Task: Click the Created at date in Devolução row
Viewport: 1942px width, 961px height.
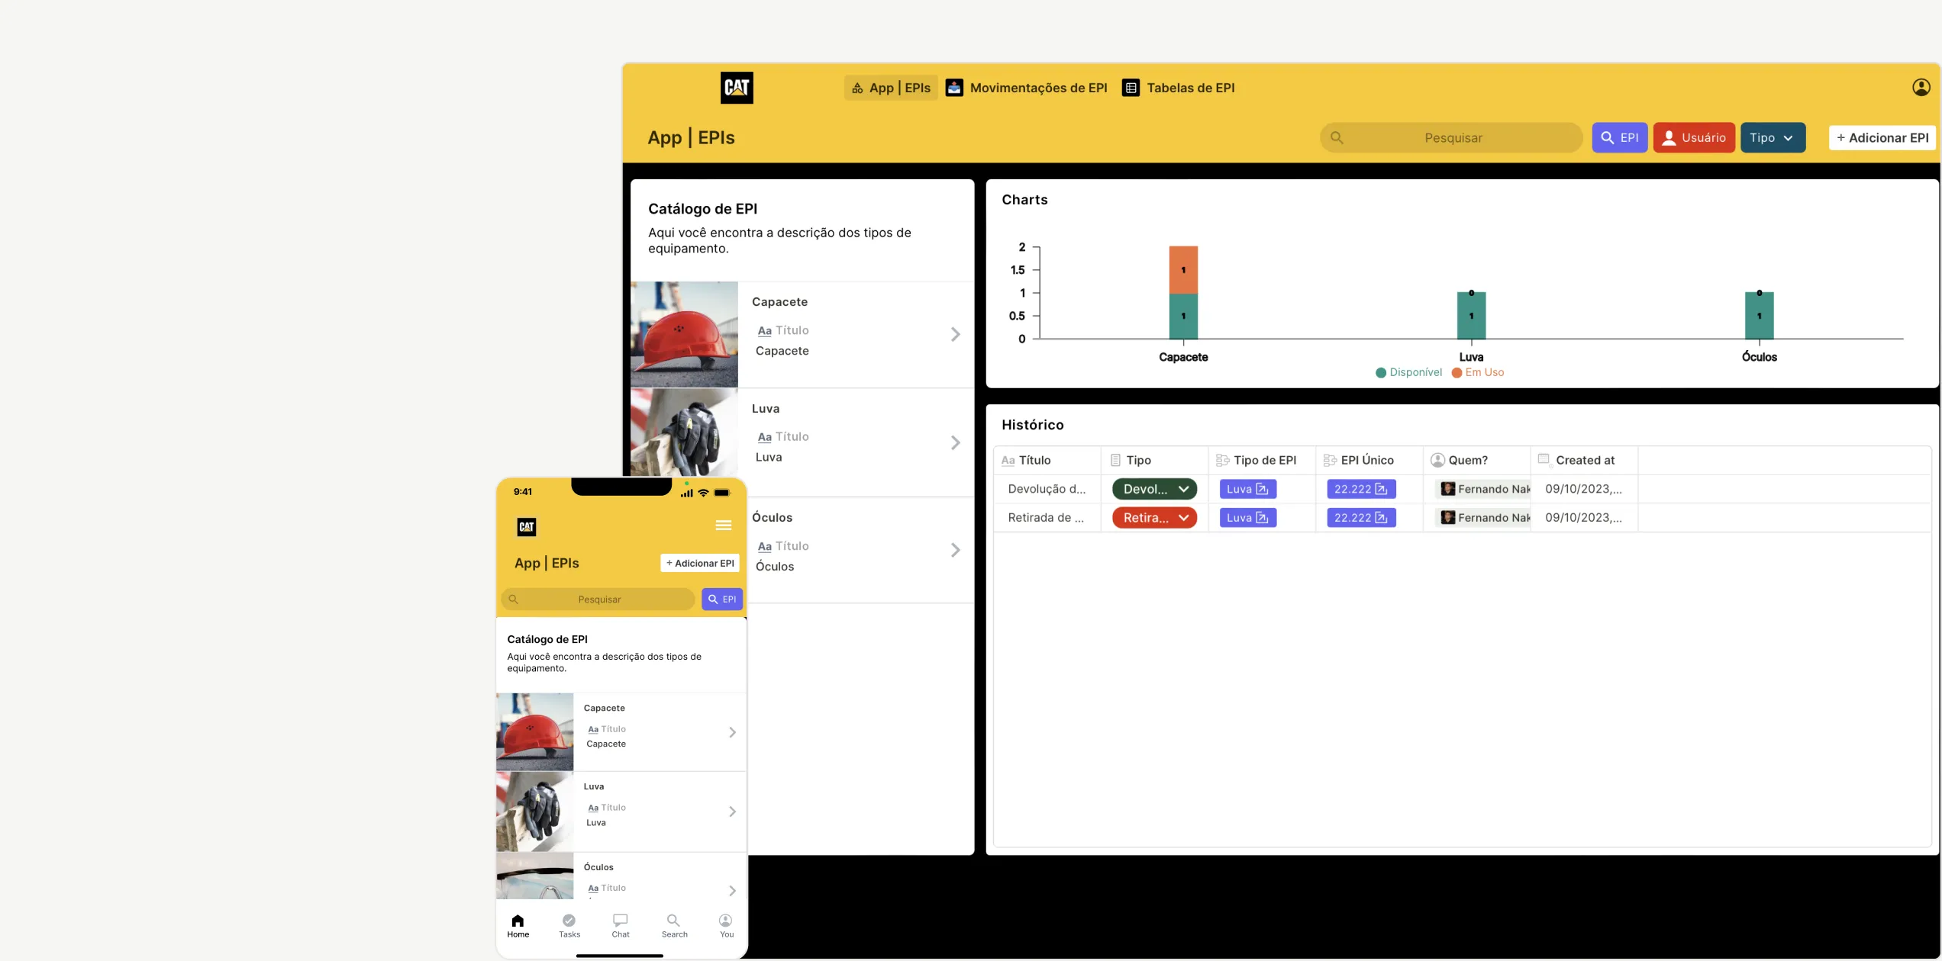Action: coord(1584,489)
